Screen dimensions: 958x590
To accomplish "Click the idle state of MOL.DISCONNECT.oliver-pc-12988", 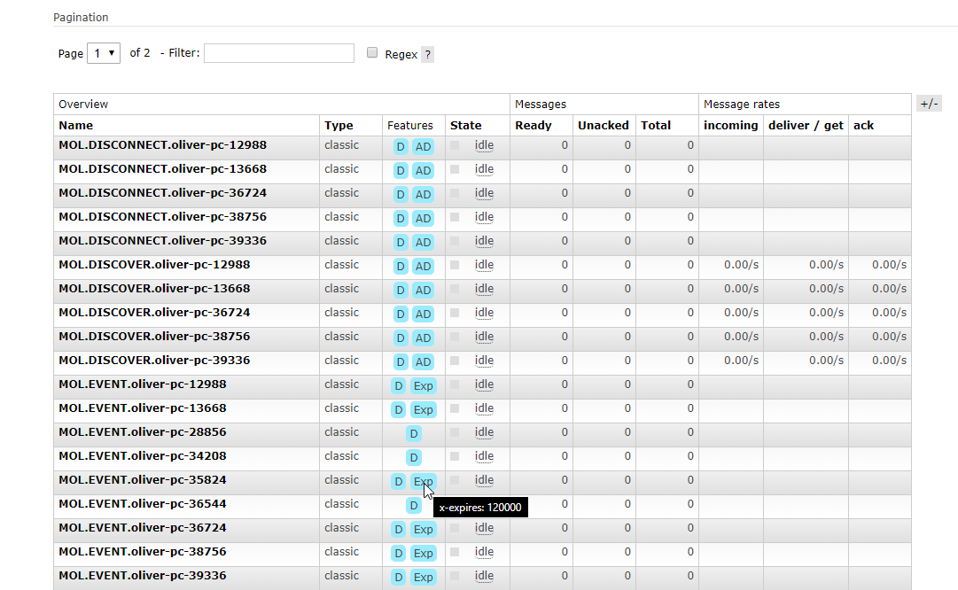I will coord(484,145).
